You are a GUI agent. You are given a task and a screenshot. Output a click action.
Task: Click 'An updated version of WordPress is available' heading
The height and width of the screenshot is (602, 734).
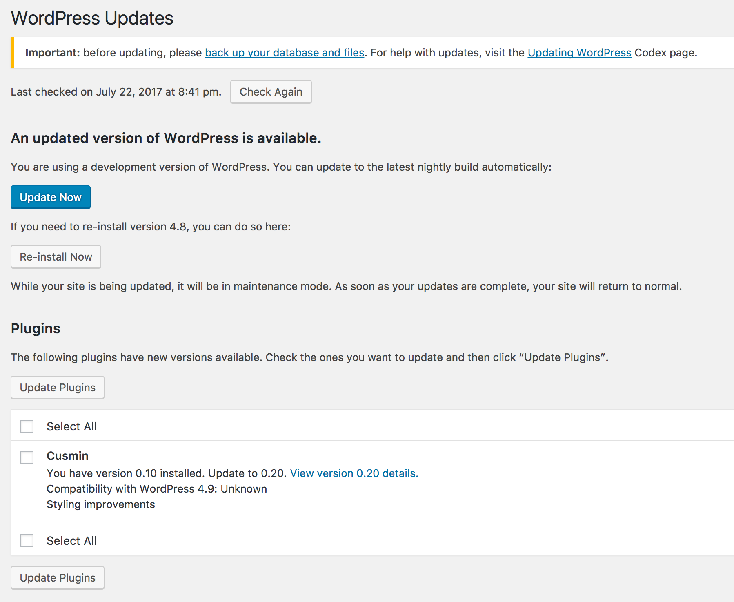click(x=166, y=138)
